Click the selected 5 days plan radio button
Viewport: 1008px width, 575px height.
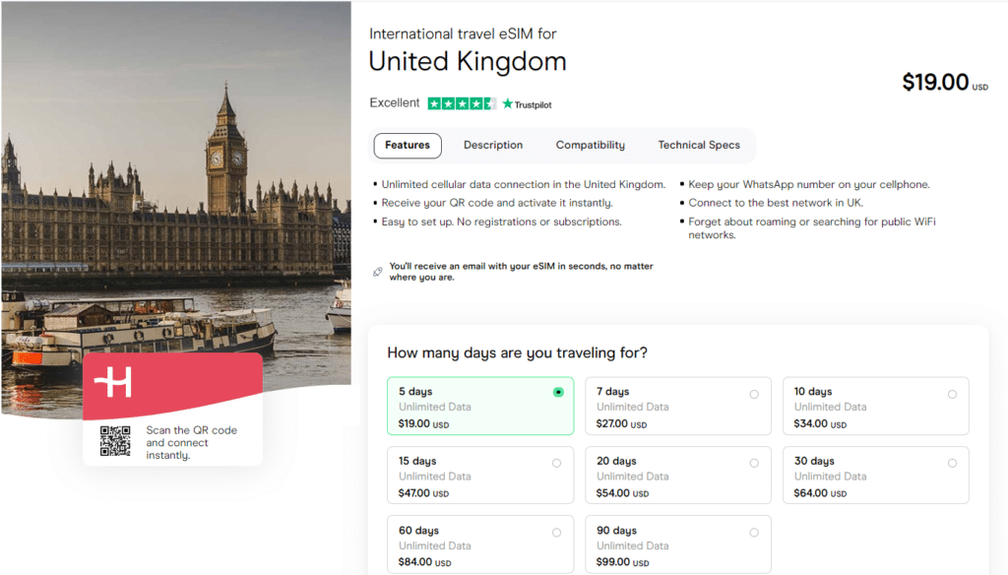556,393
